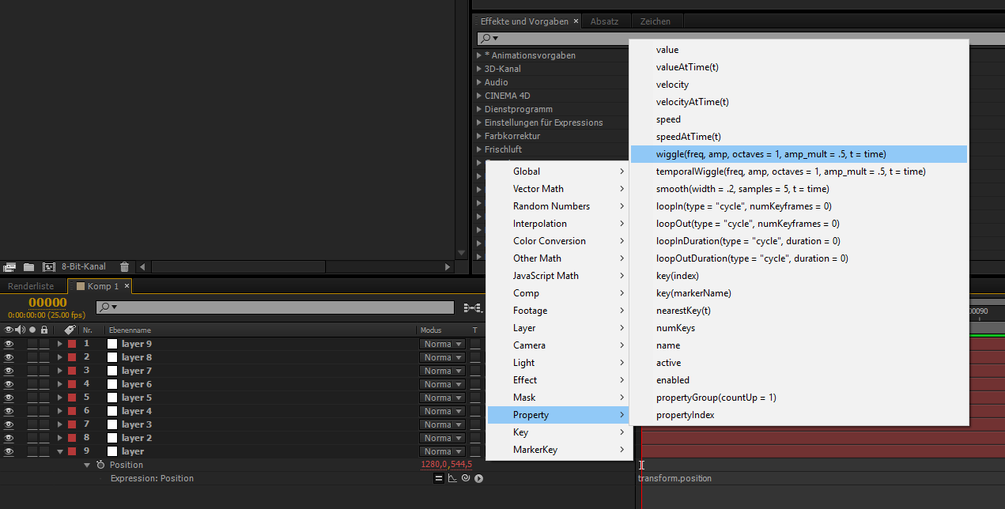Image resolution: width=1005 pixels, height=509 pixels.
Task: Click red label swatch of layer 2
Action: click(x=72, y=438)
